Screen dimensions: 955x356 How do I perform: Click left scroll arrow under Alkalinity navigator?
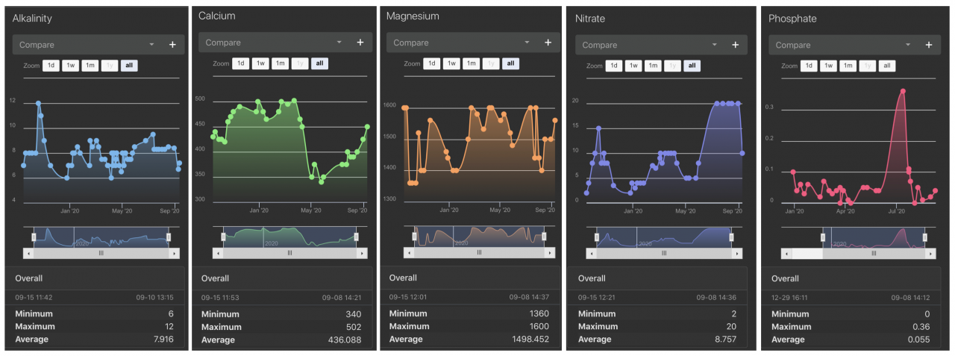pos(28,254)
